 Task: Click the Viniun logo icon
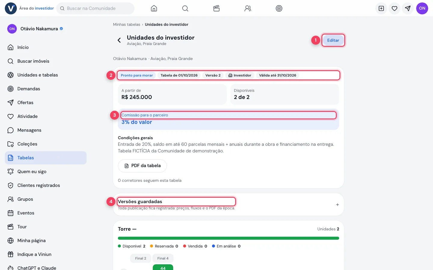(x=11, y=8)
